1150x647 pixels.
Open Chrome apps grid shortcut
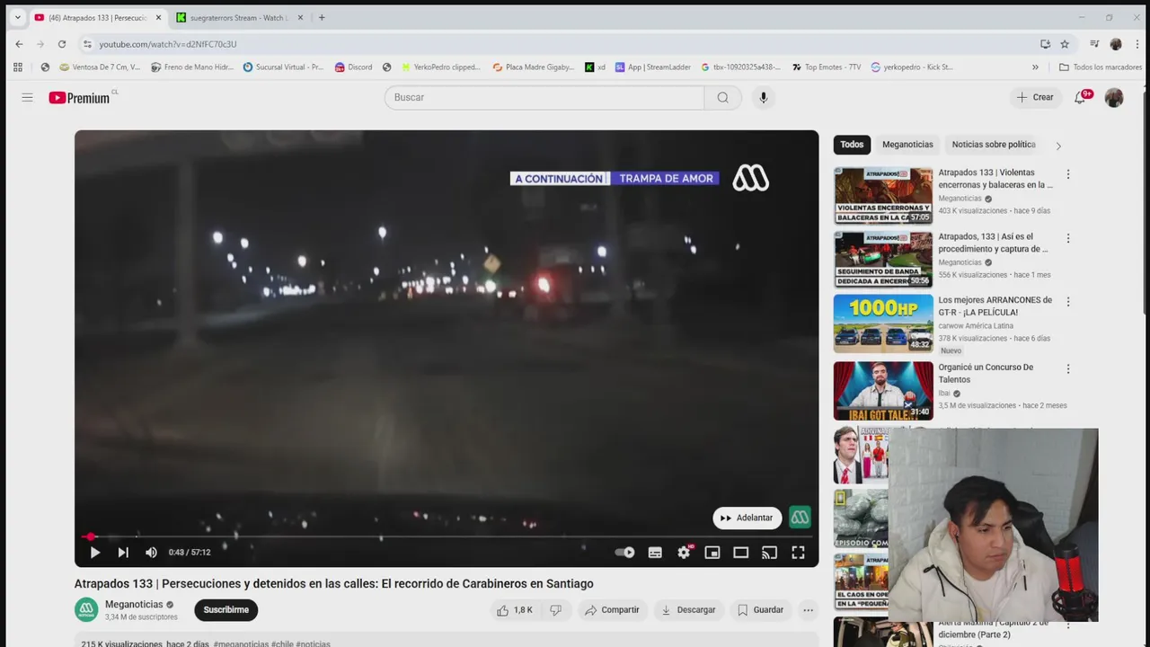click(18, 67)
